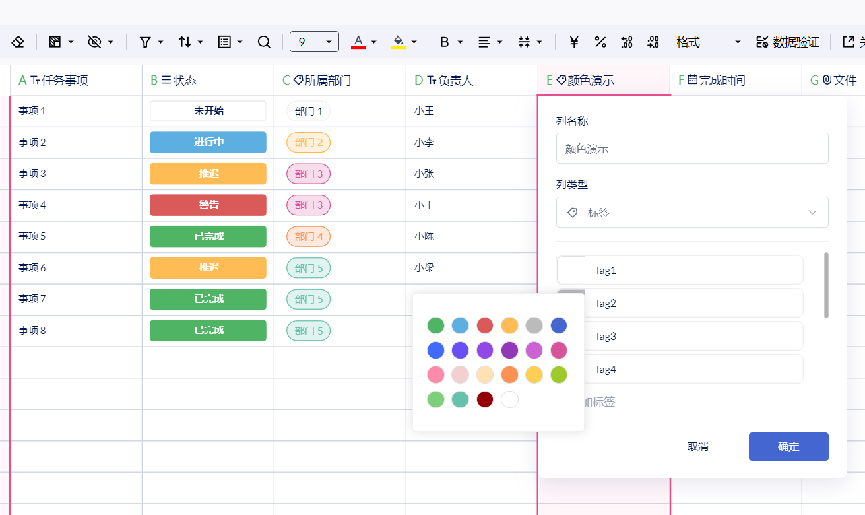Select column header A 任务事项
The height and width of the screenshot is (515, 865).
pyautogui.click(x=76, y=80)
